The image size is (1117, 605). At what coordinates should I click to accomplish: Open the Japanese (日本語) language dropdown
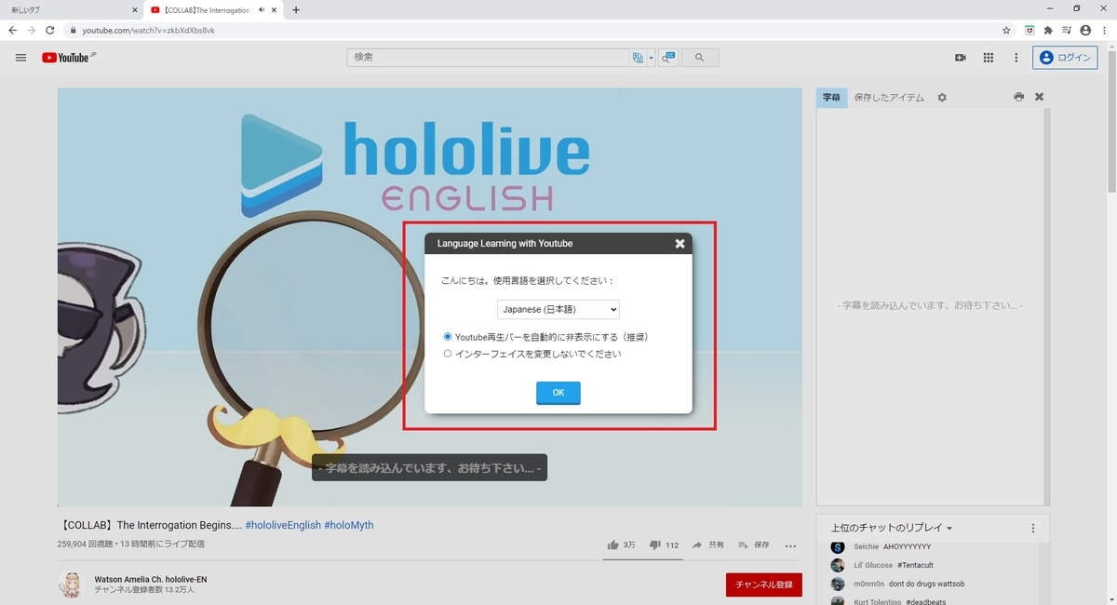558,309
